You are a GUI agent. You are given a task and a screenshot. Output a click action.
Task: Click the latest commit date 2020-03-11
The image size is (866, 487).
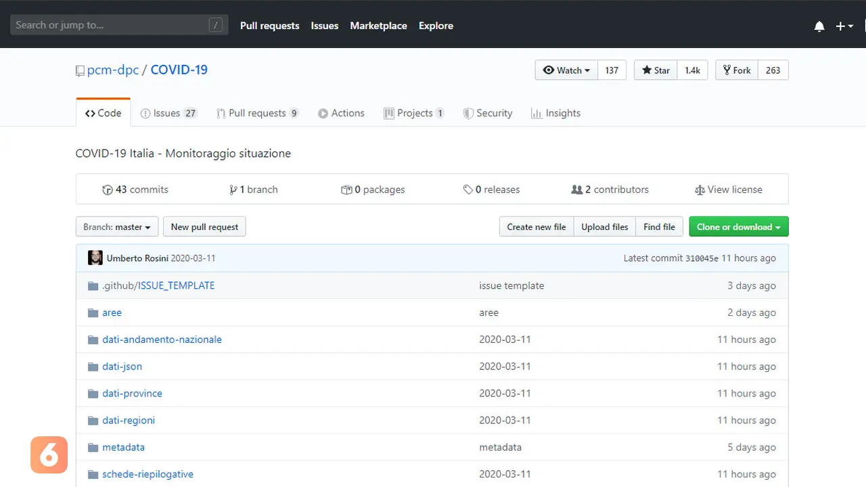193,258
